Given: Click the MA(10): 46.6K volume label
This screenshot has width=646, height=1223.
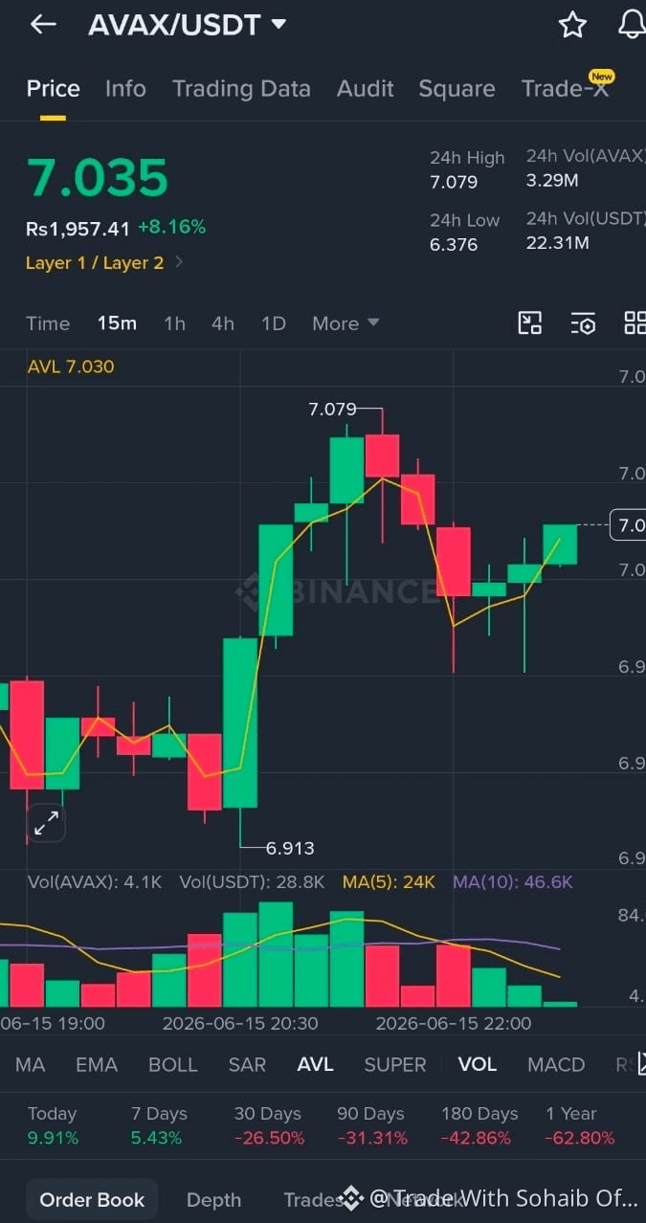Looking at the screenshot, I should click(x=512, y=882).
